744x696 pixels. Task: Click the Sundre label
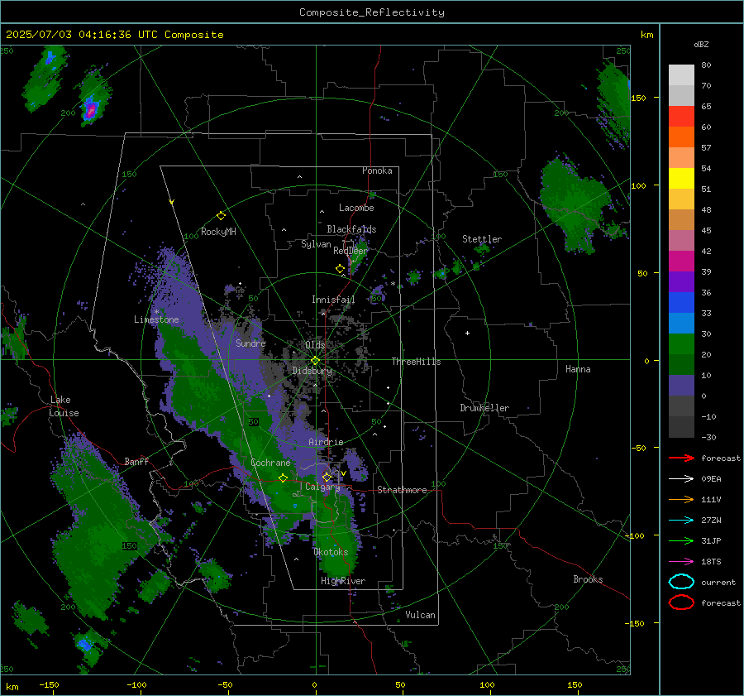coord(250,343)
